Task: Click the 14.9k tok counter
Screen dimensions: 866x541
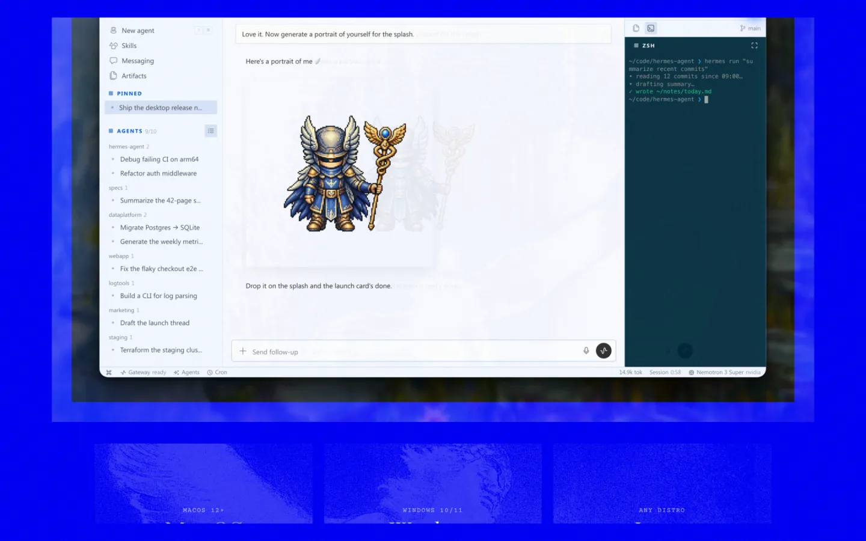Action: pos(630,372)
